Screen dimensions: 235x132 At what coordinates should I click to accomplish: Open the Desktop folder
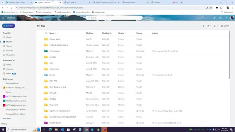coord(53,99)
